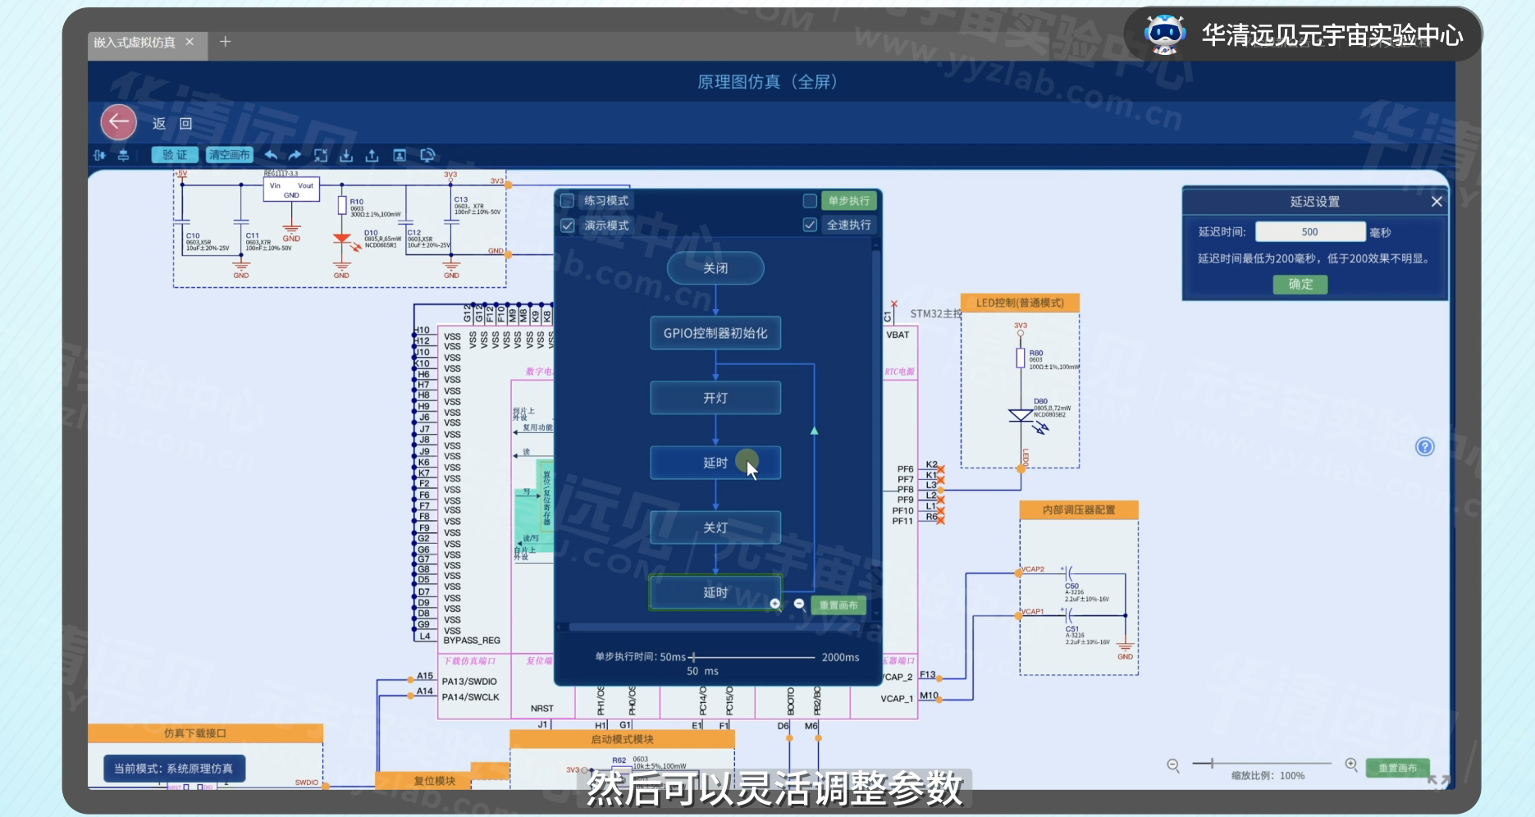The height and width of the screenshot is (817, 1535).
Task: Open a new tab with the plus button
Action: point(225,42)
